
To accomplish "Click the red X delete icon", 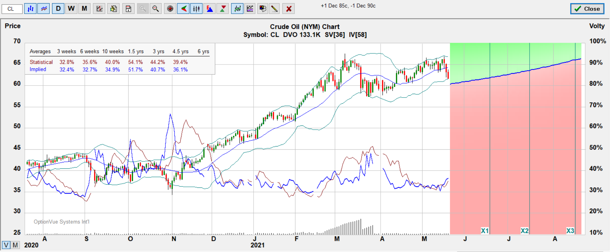I will (289, 9).
